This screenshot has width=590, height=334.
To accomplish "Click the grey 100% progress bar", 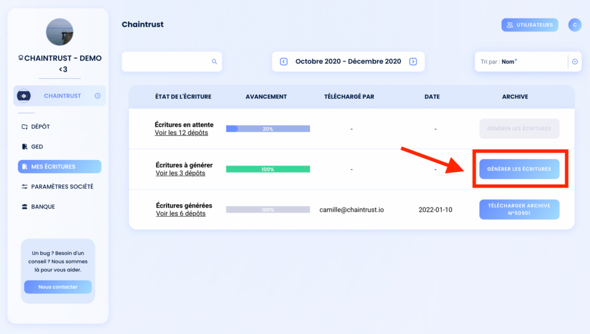I will tap(268, 210).
